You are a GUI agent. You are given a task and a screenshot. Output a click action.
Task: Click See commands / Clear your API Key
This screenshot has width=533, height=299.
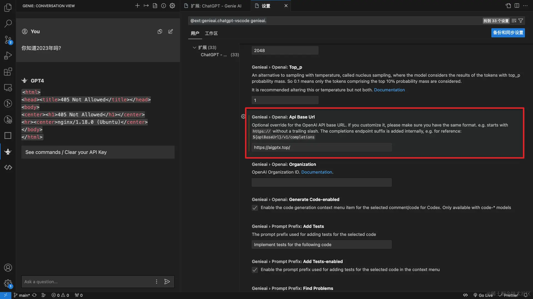tap(98, 152)
